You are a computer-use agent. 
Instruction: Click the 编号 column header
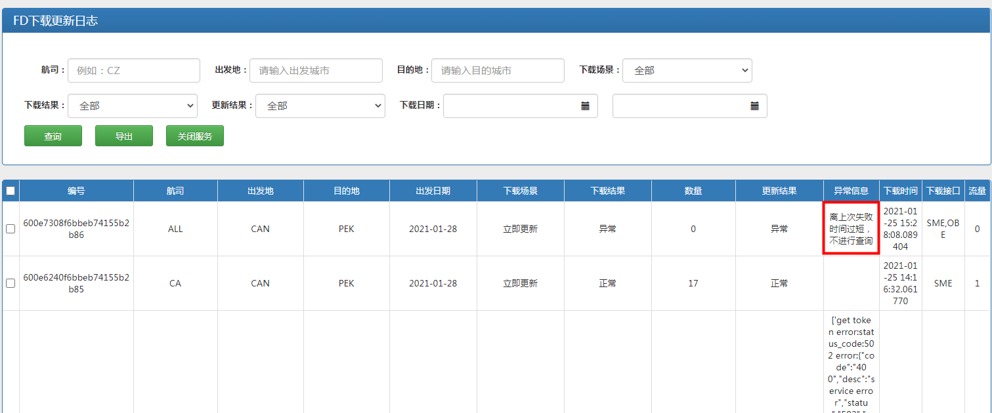(76, 191)
